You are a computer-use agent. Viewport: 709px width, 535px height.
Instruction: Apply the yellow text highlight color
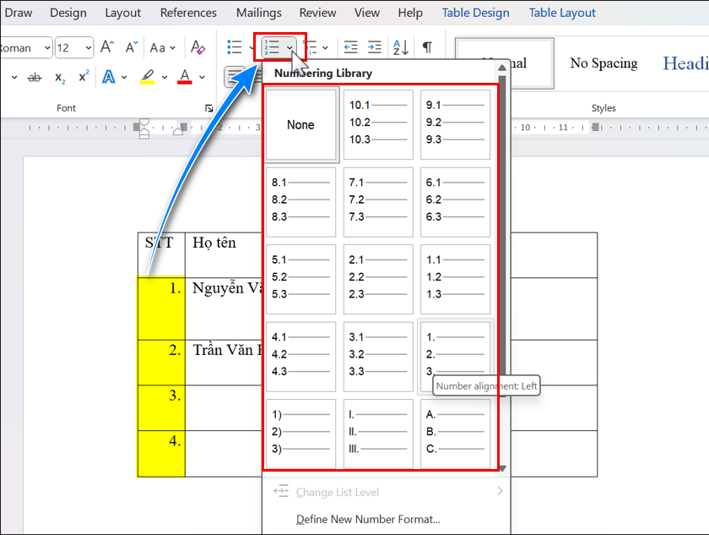click(147, 78)
